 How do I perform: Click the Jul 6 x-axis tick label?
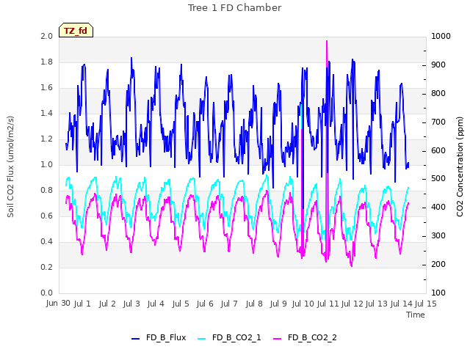[x=205, y=304]
